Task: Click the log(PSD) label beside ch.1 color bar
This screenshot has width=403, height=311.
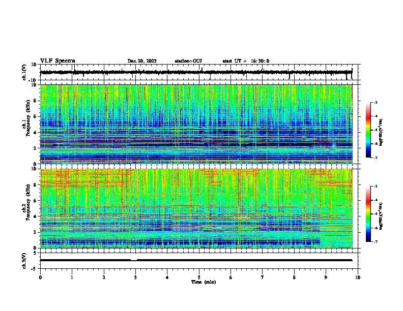Action: [x=381, y=132]
